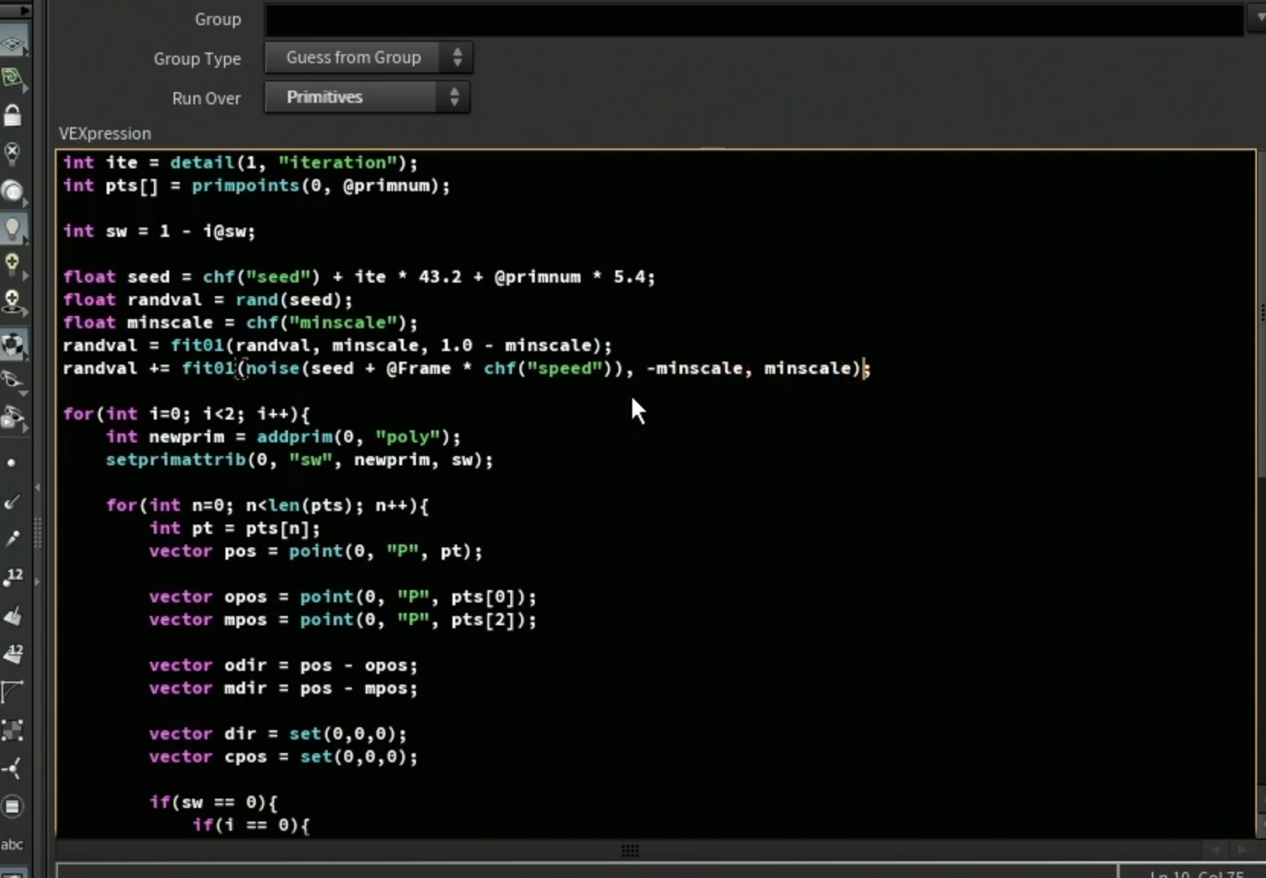The height and width of the screenshot is (878, 1266).
Task: Click the lock camera padlock icon
Action: tap(13, 116)
